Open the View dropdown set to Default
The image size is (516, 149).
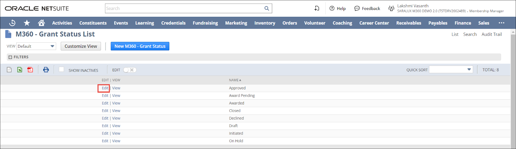(36, 46)
